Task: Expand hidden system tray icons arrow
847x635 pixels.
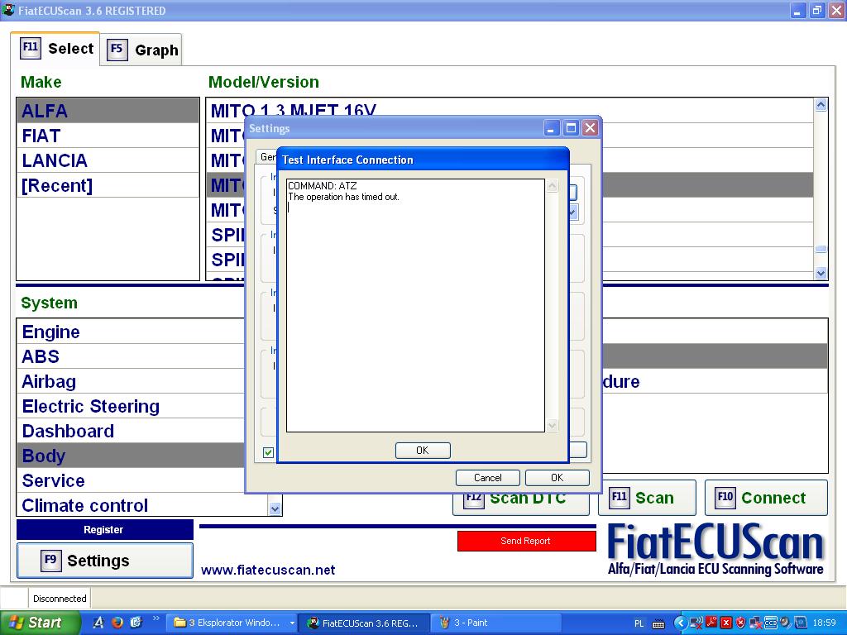Action: pos(680,623)
